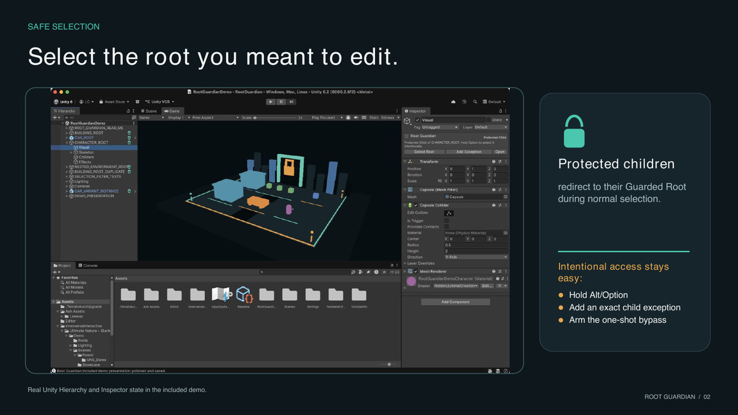
Task: Open the undo history clock icon
Action: pyautogui.click(x=465, y=101)
